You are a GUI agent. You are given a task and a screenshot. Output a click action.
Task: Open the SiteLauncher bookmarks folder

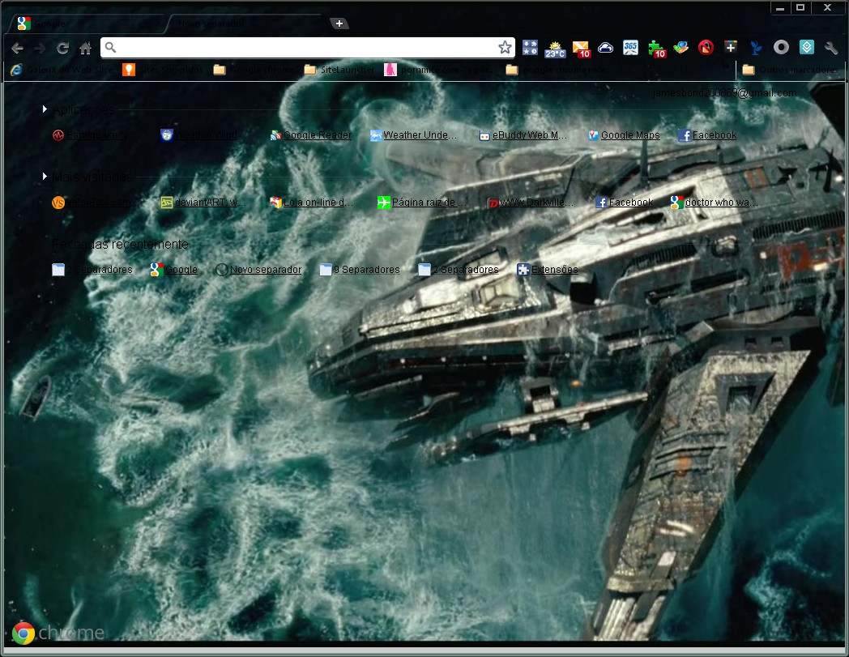[339, 70]
